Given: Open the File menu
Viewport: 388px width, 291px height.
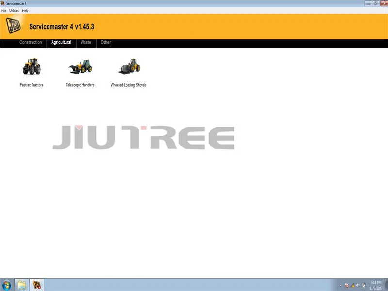Looking at the screenshot, I should pyautogui.click(x=4, y=10).
